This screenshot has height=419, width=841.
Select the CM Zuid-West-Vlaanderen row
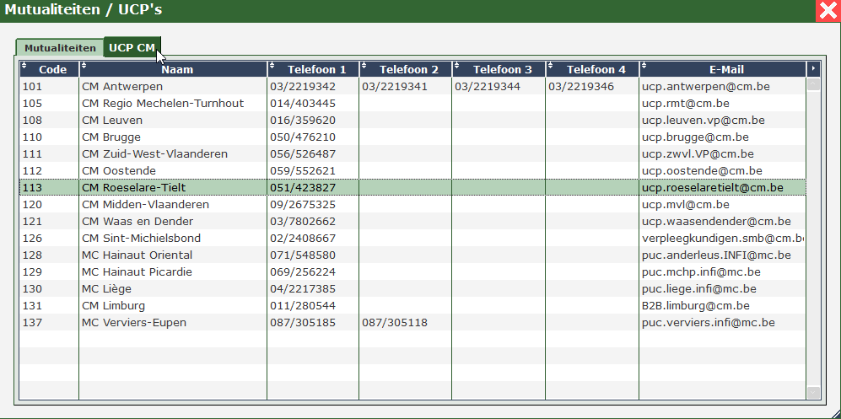tap(412, 153)
